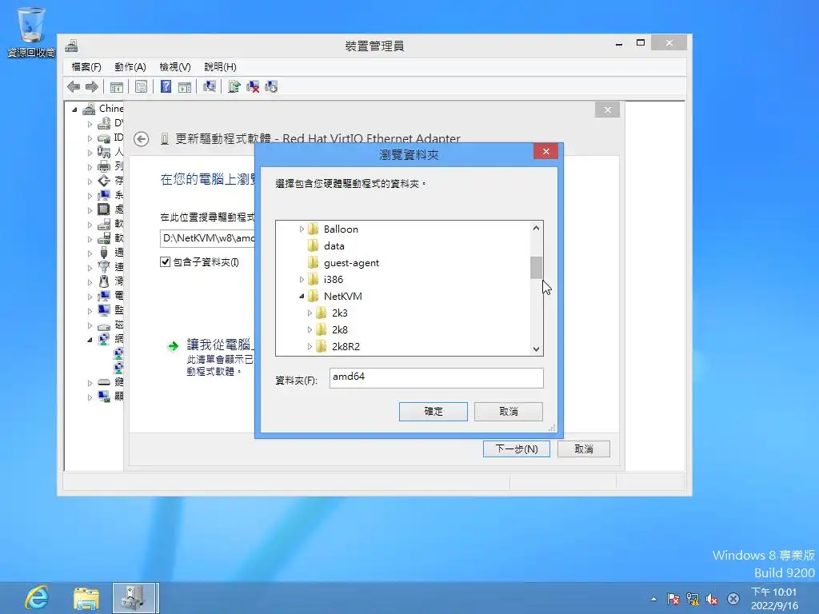The width and height of the screenshot is (819, 614).
Task: Click the 下一步(N) button
Action: 516,449
